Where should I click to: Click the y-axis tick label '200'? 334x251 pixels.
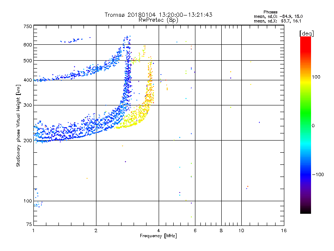click(28, 141)
